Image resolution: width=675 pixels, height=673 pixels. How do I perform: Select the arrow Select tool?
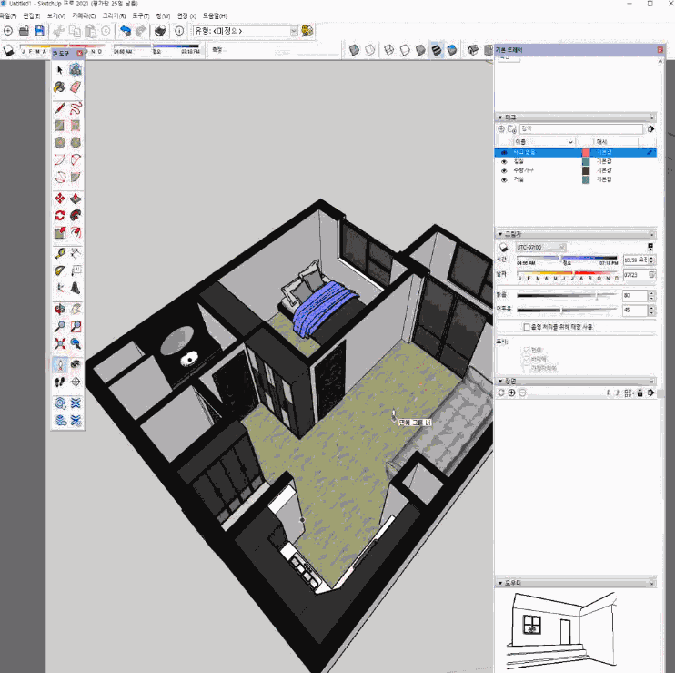click(x=60, y=70)
